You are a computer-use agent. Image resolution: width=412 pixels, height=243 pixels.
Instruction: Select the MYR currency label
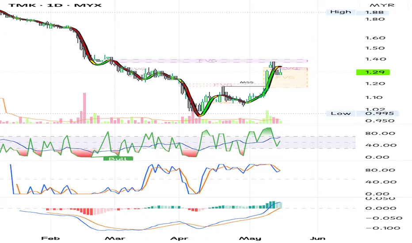382,5
